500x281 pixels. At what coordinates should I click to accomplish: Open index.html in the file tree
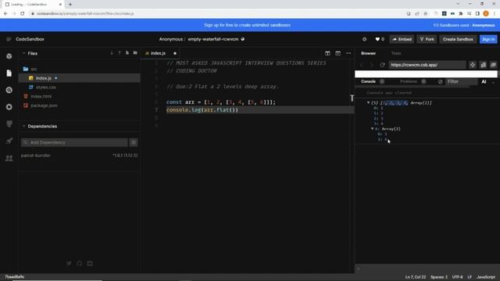[41, 96]
